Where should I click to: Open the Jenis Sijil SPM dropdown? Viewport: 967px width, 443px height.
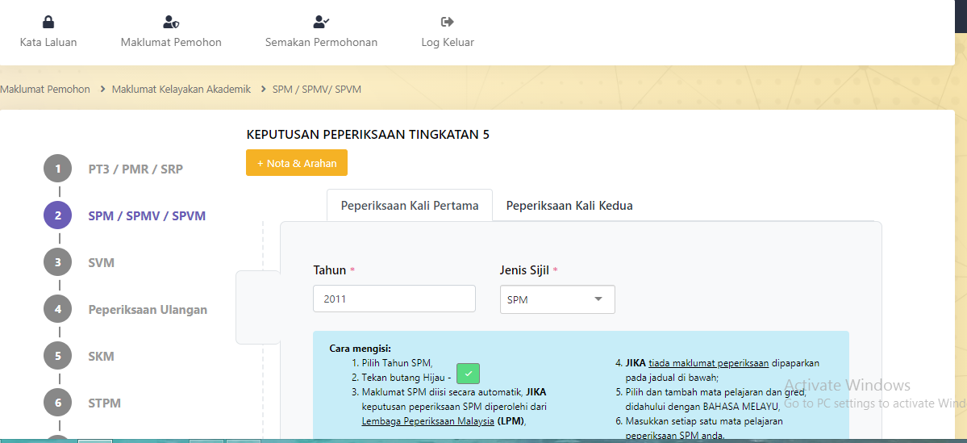(557, 299)
